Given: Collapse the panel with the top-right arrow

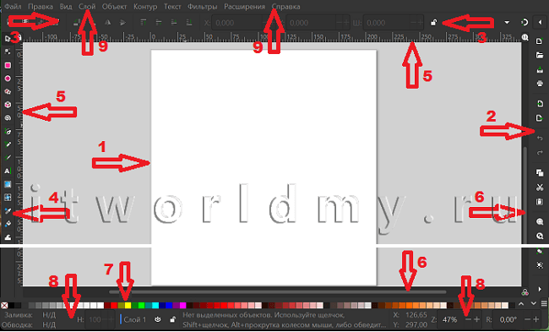Looking at the screenshot, I should click(540, 23).
